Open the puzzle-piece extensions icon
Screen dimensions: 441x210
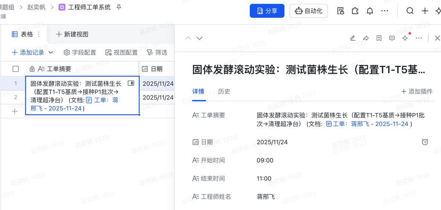(355, 11)
